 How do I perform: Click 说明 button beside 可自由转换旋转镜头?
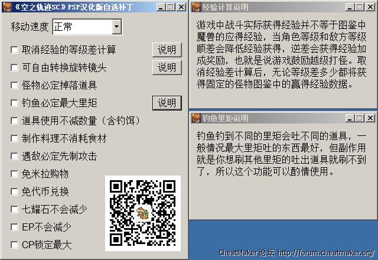click(x=167, y=67)
